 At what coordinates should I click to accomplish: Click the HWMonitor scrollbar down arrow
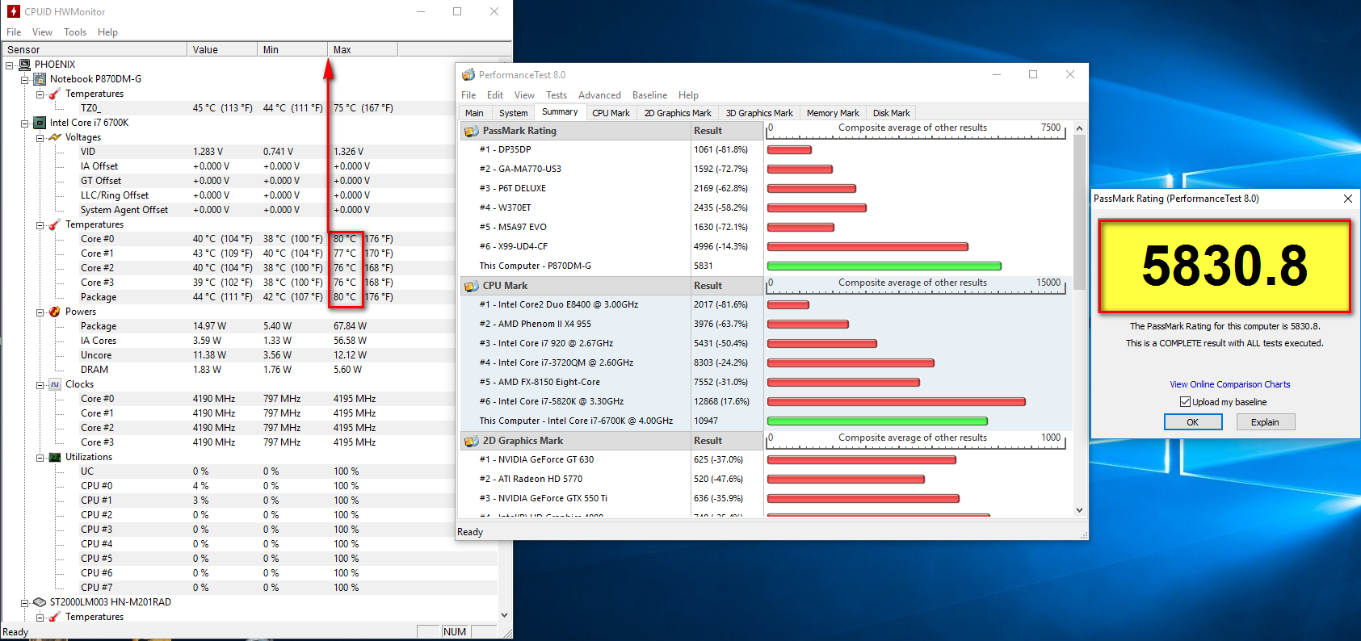tap(505, 615)
